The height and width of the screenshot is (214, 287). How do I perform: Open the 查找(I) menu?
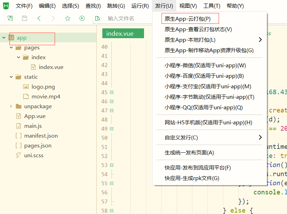93,6
